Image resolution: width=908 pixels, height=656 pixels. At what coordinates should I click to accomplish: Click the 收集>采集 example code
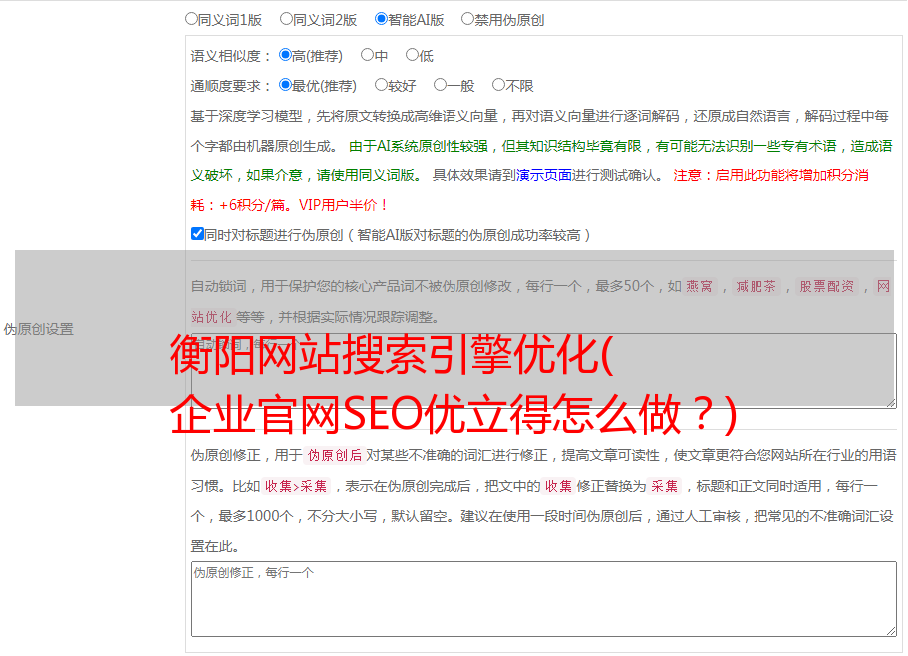296,486
